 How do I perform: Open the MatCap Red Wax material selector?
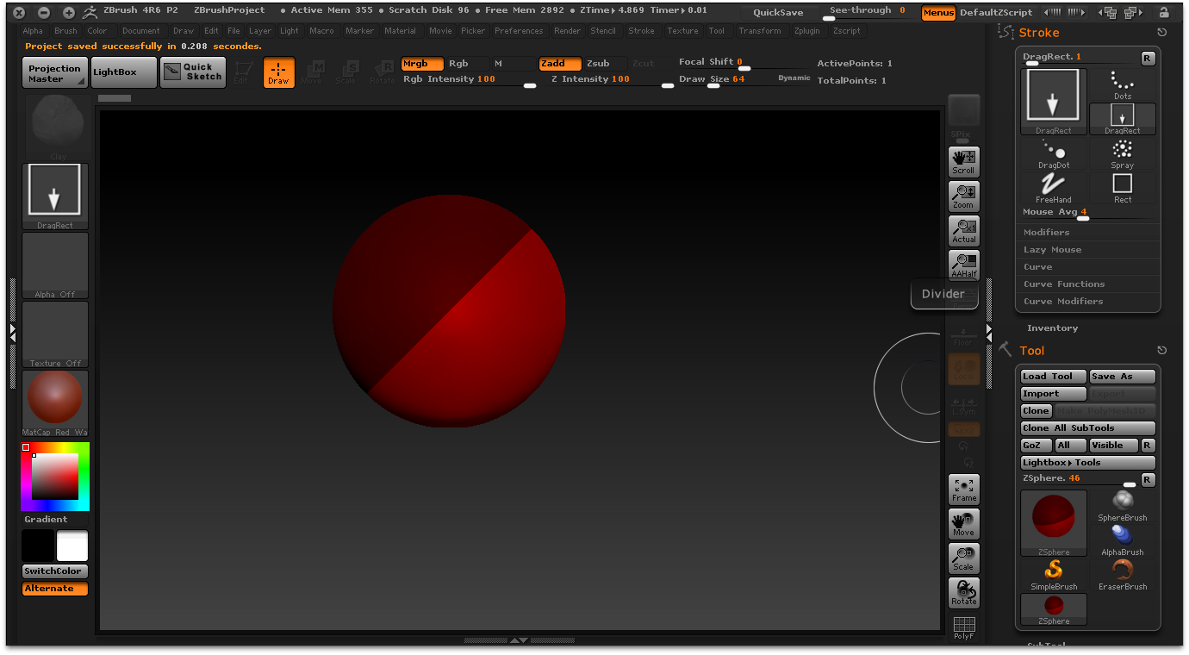pyautogui.click(x=55, y=403)
